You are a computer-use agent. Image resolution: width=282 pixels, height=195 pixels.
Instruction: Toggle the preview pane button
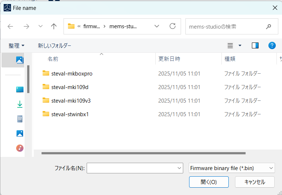(x=255, y=45)
